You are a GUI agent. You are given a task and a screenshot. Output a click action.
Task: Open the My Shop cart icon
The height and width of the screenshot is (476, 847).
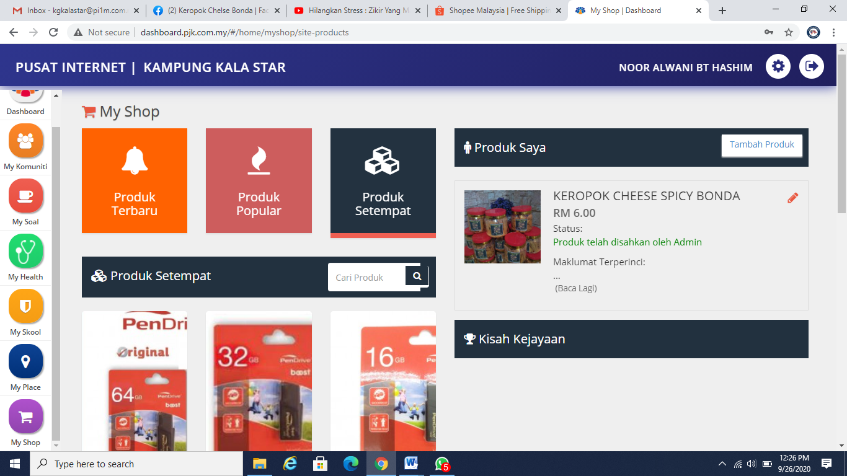click(x=25, y=417)
